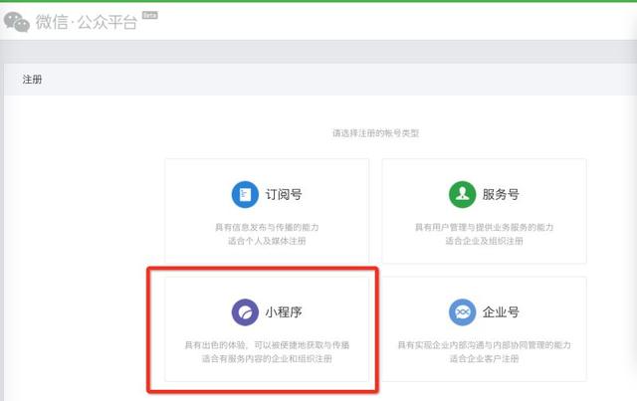637x401 pixels.
Task: Choose the 服务号 account type title
Action: point(501,194)
